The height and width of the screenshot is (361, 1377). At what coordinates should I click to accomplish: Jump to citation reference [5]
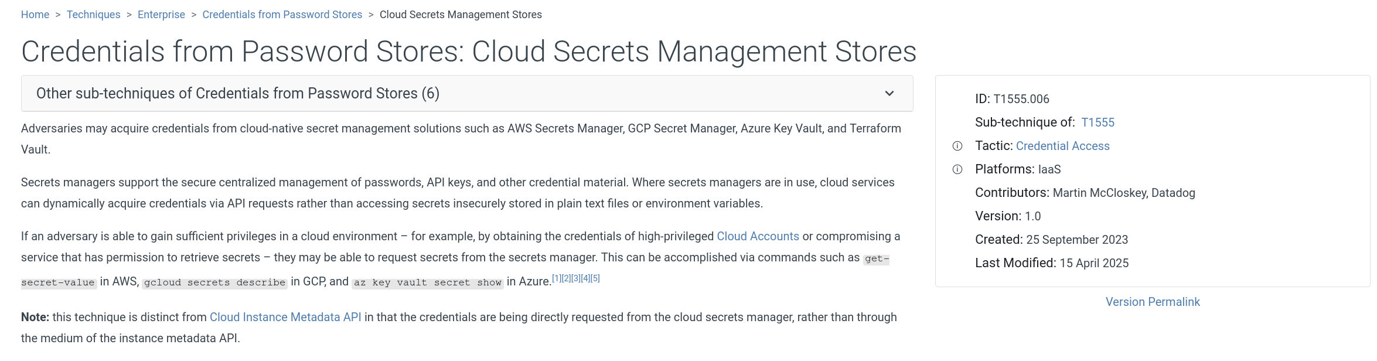(595, 278)
